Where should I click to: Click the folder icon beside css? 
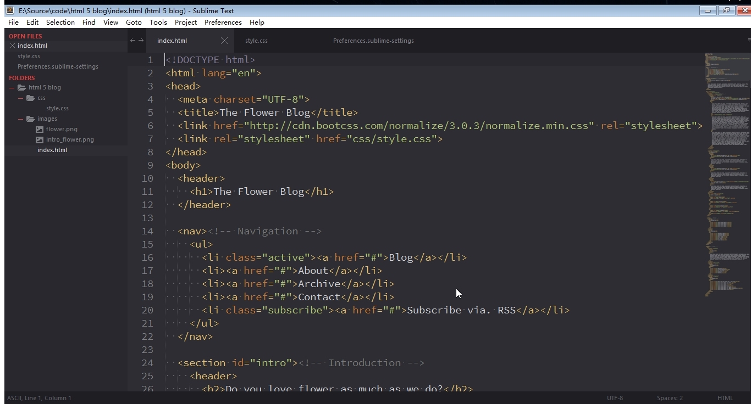tap(31, 98)
